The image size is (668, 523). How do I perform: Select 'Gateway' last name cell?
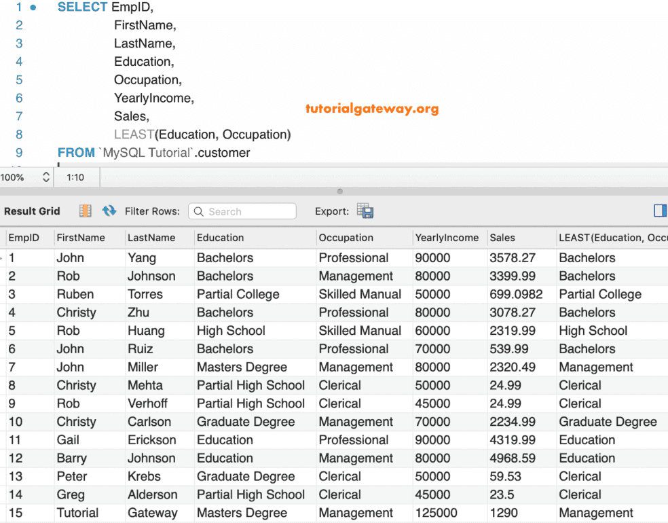click(x=153, y=513)
